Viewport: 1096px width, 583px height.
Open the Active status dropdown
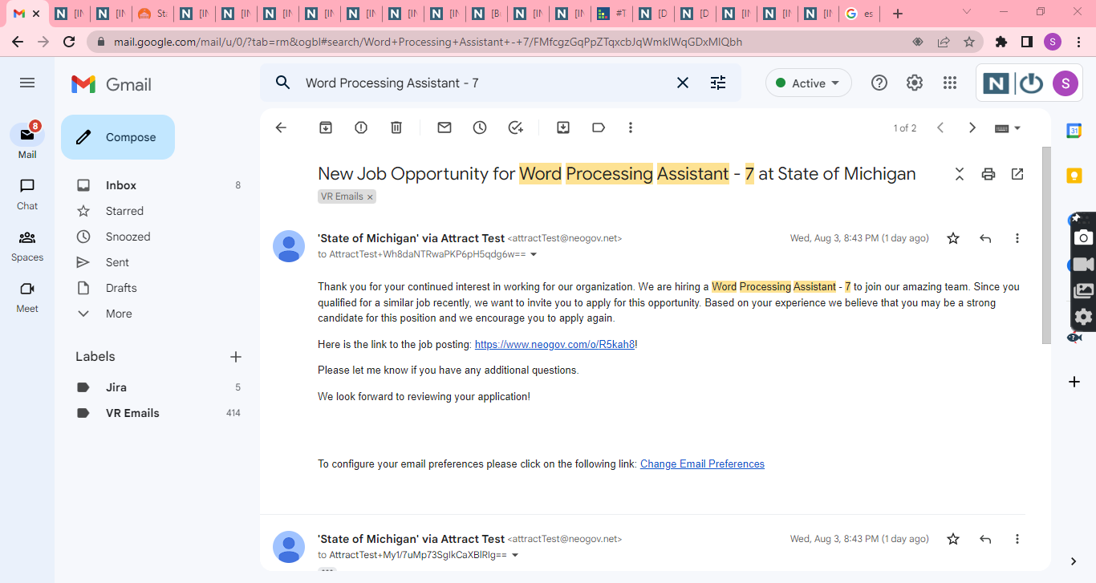[809, 83]
